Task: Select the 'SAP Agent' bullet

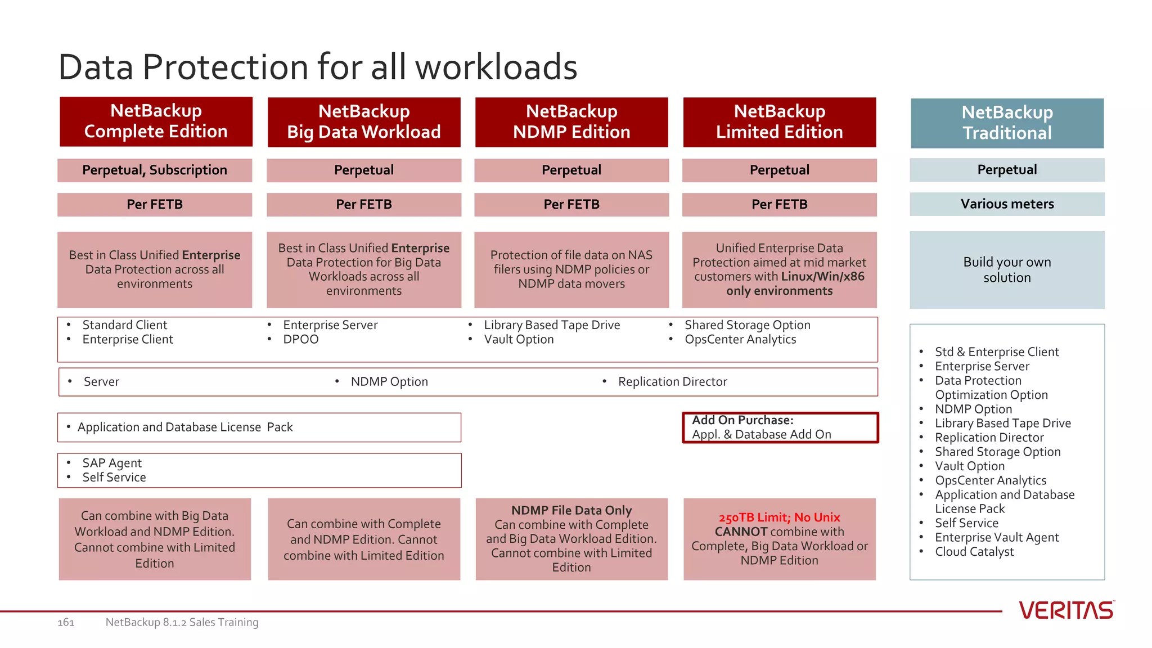Action: pos(112,463)
